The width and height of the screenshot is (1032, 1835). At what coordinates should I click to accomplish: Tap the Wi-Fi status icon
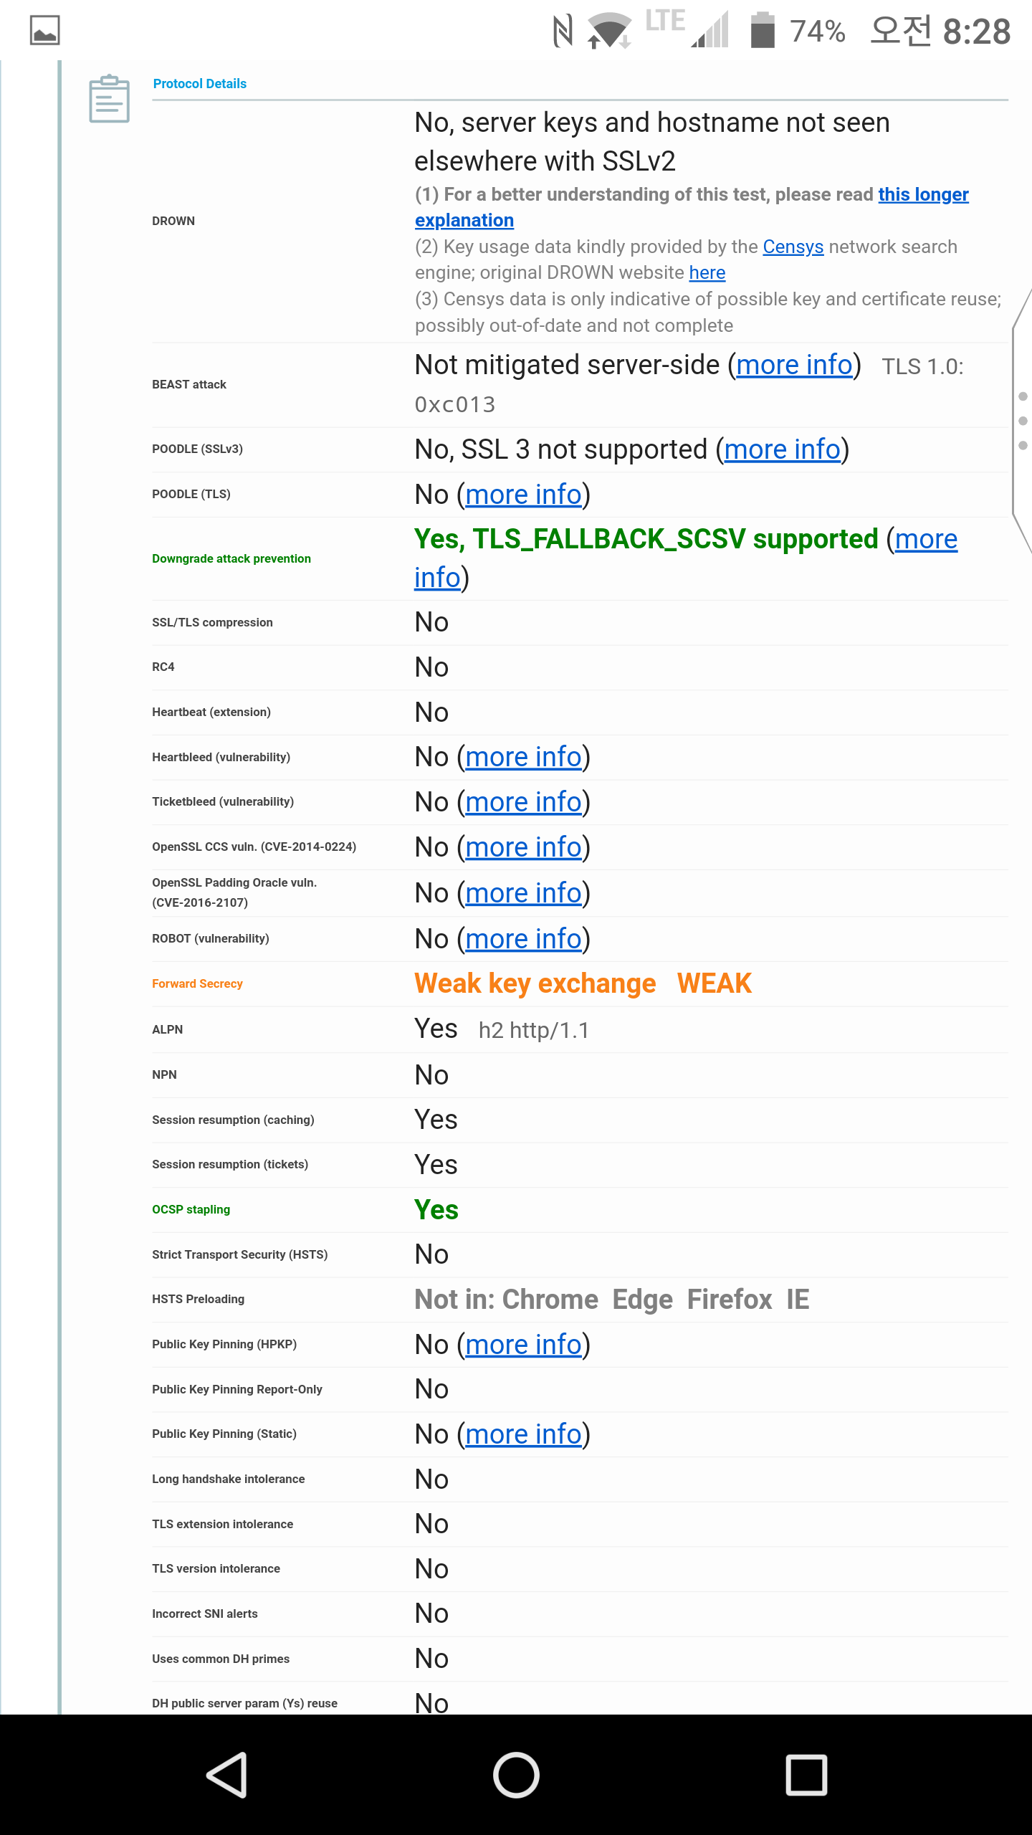[x=609, y=32]
